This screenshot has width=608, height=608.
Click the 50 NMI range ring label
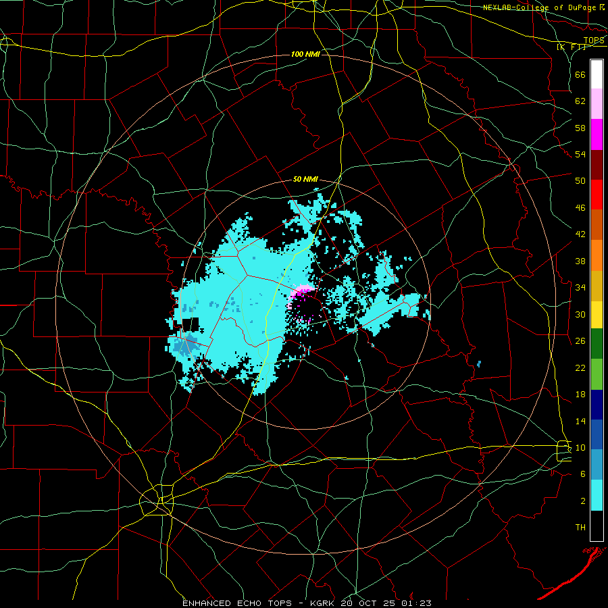(305, 179)
